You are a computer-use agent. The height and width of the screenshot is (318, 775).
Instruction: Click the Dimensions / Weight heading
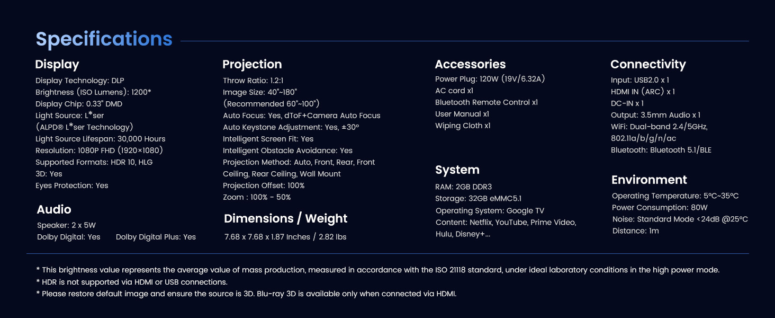pos(286,219)
